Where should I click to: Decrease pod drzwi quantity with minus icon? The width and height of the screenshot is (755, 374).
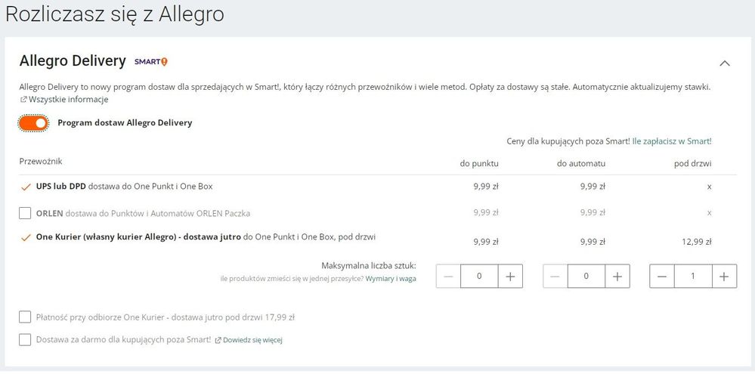[662, 277]
